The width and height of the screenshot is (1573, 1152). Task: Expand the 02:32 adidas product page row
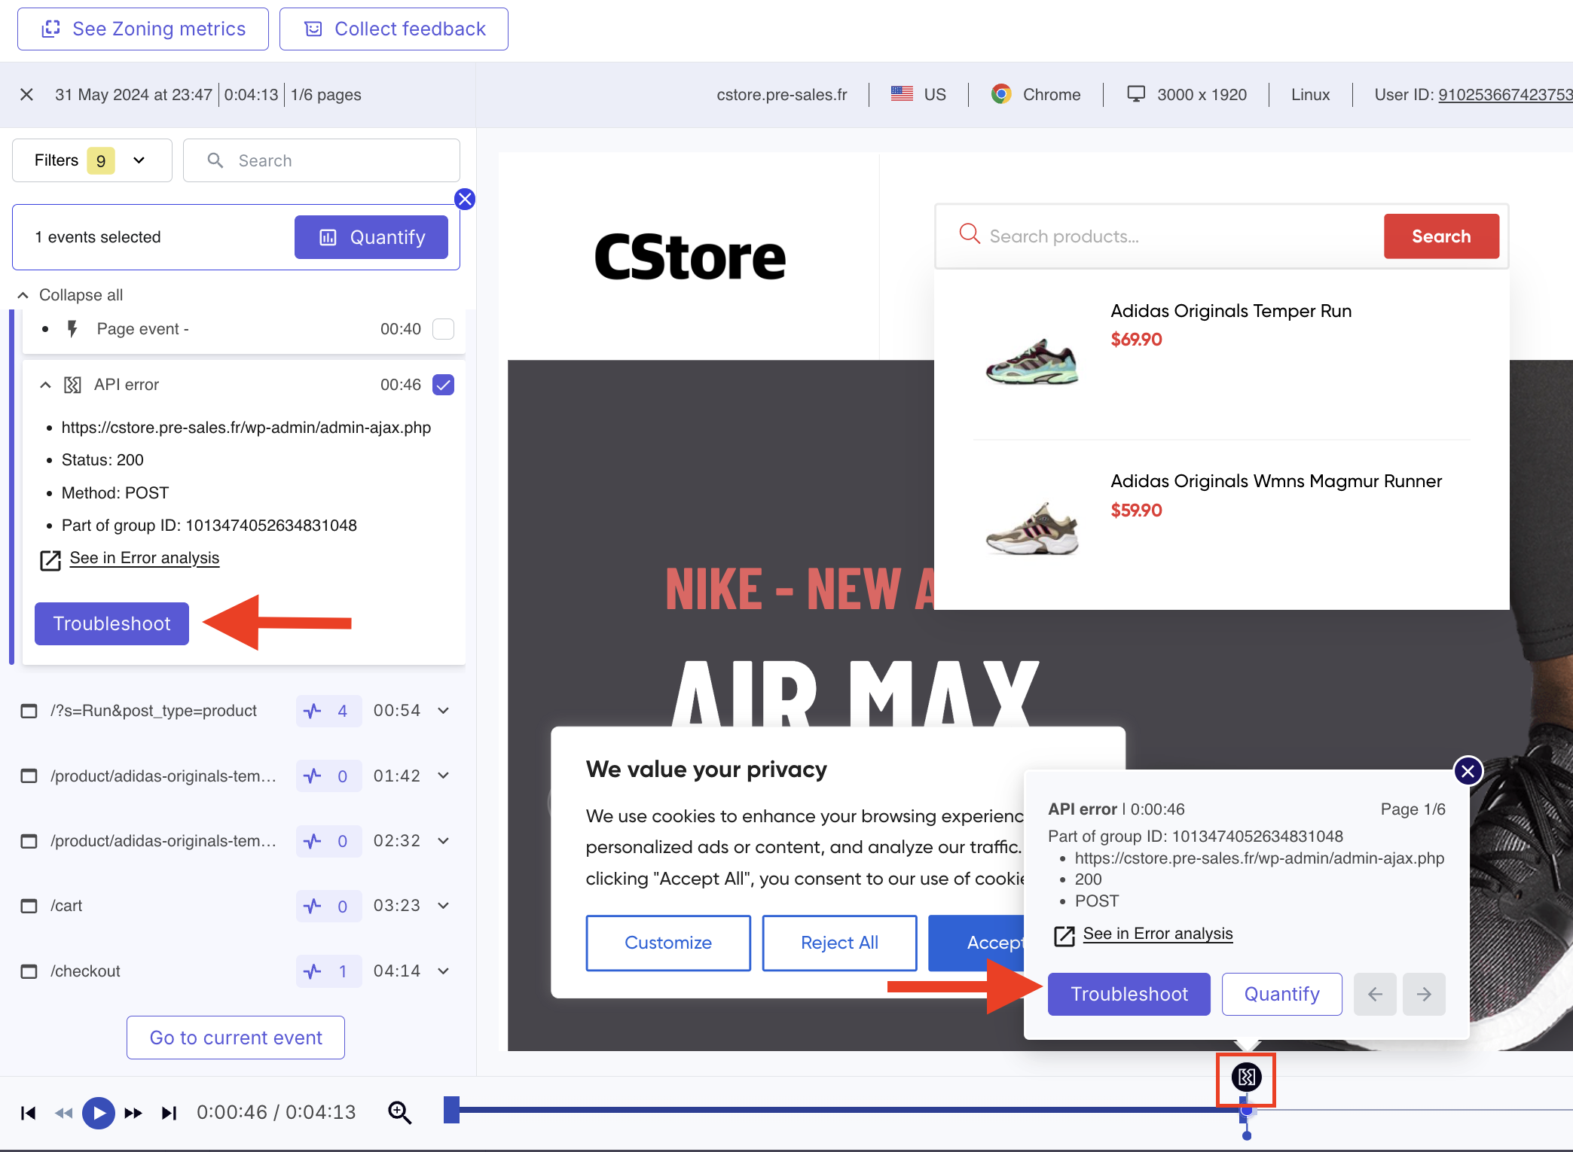tap(444, 841)
